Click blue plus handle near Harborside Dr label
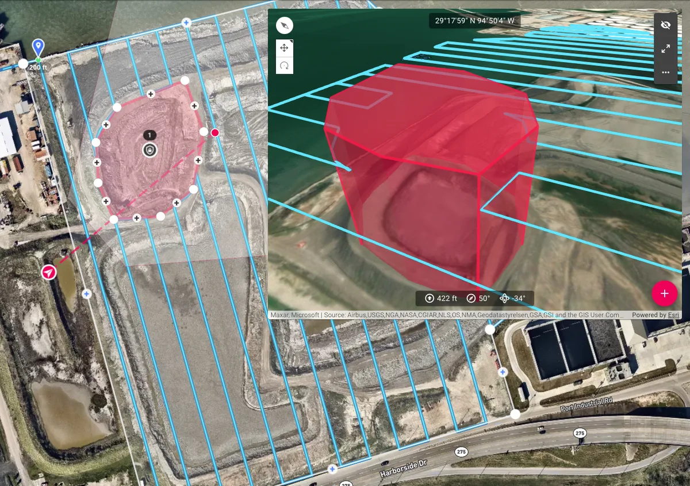 (332, 469)
